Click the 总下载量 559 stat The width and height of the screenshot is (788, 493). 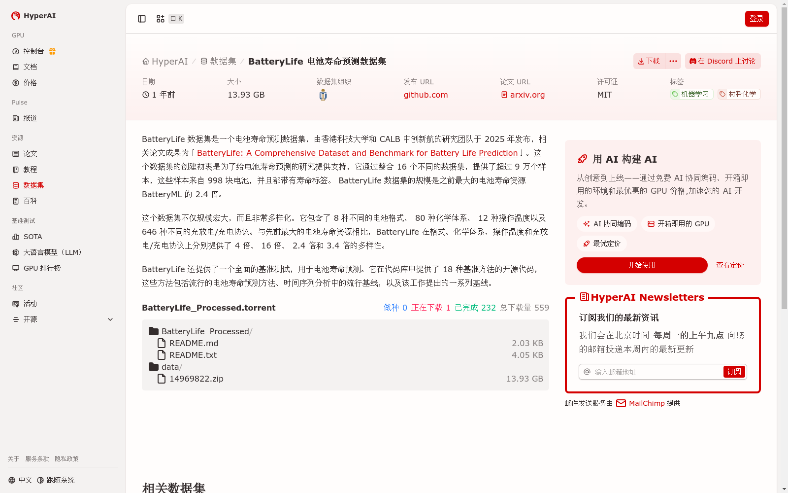click(x=525, y=308)
